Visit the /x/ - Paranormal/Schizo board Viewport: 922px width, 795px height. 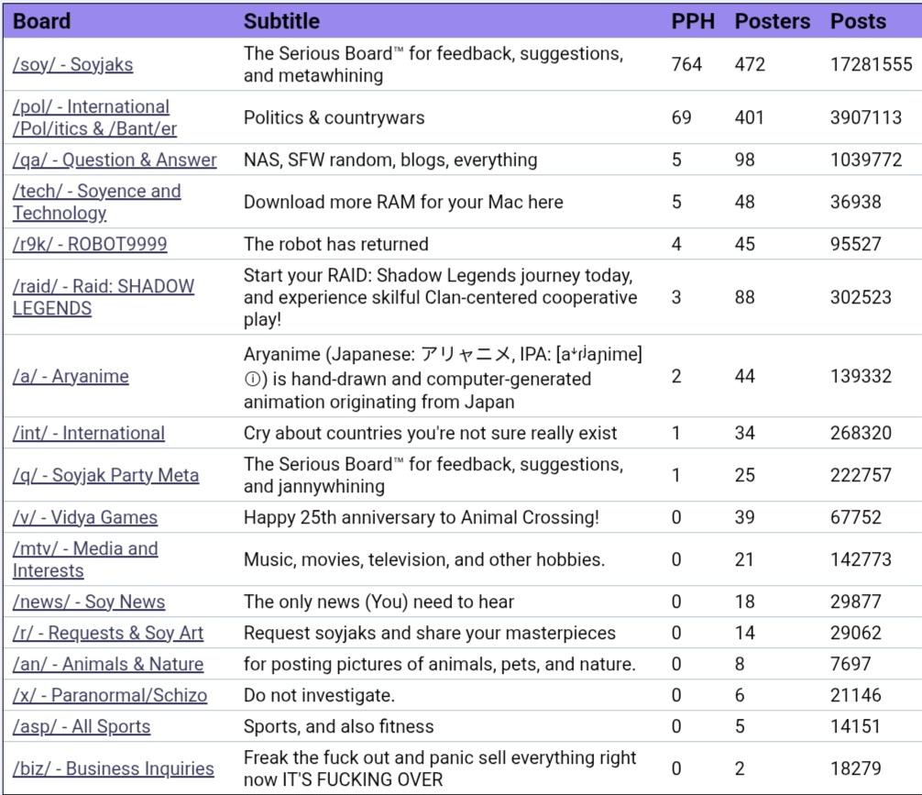pos(110,696)
